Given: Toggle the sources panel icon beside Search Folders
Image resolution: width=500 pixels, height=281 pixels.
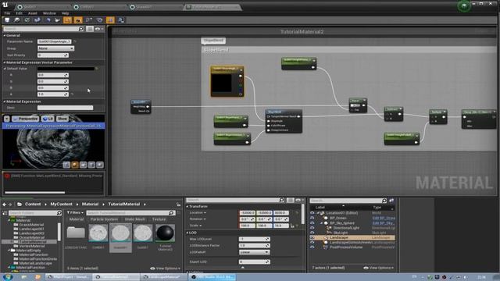Looking at the screenshot, I should [5, 213].
